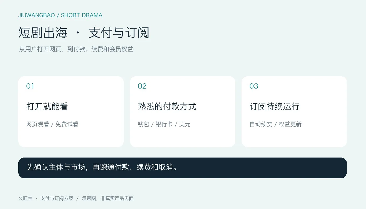The width and height of the screenshot is (366, 209).
Task: Click the dark banner "先确认主体与市场，再跑通付款、续费和取消。"
Action: (x=182, y=168)
